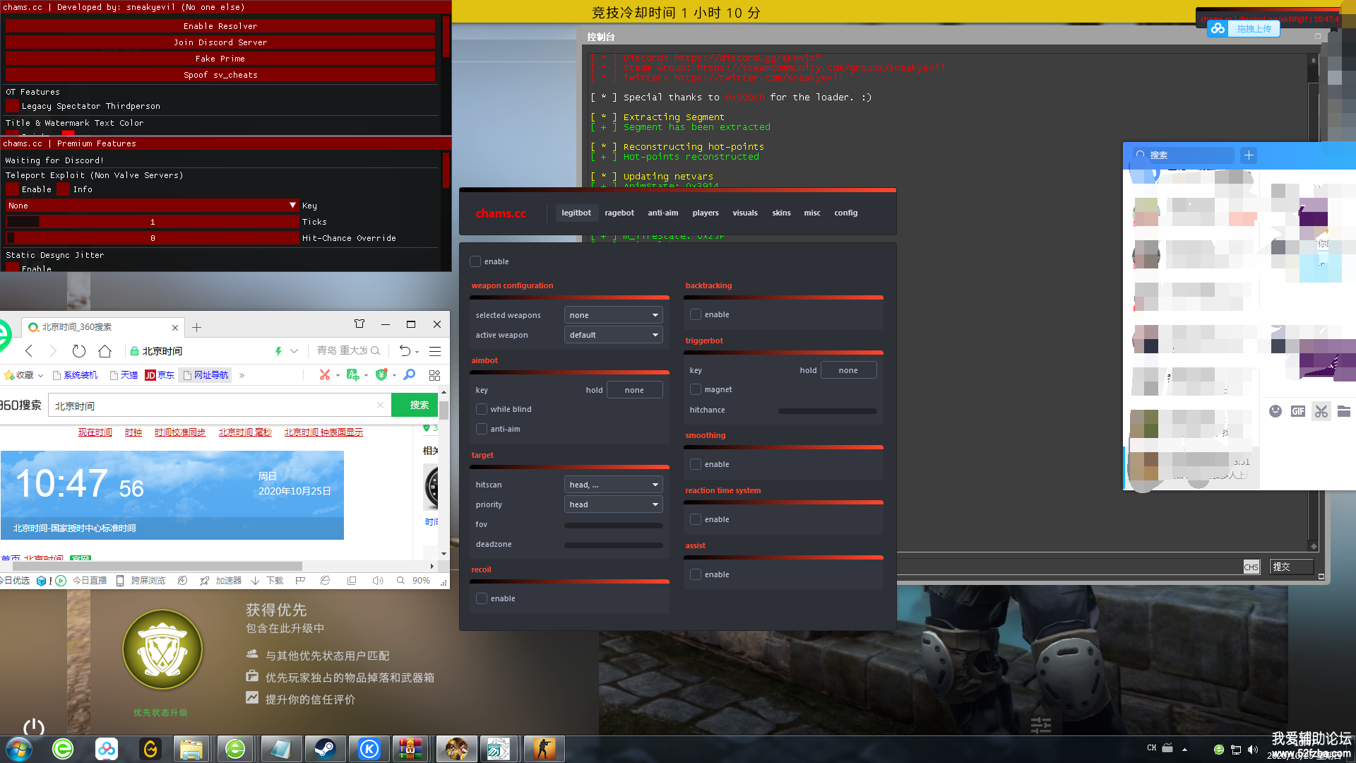The image size is (1356, 763).
Task: Open the visuals tab
Action: point(744,213)
